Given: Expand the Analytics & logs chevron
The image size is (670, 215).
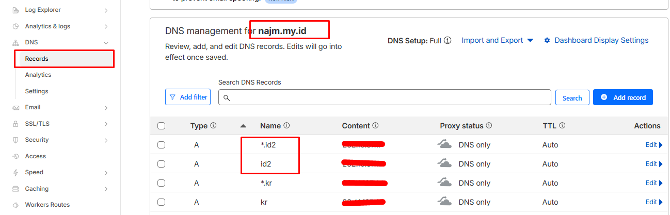Looking at the screenshot, I should [106, 26].
